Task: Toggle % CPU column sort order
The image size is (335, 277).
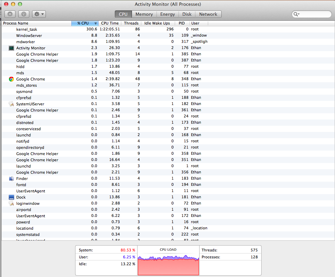Action: coord(85,23)
